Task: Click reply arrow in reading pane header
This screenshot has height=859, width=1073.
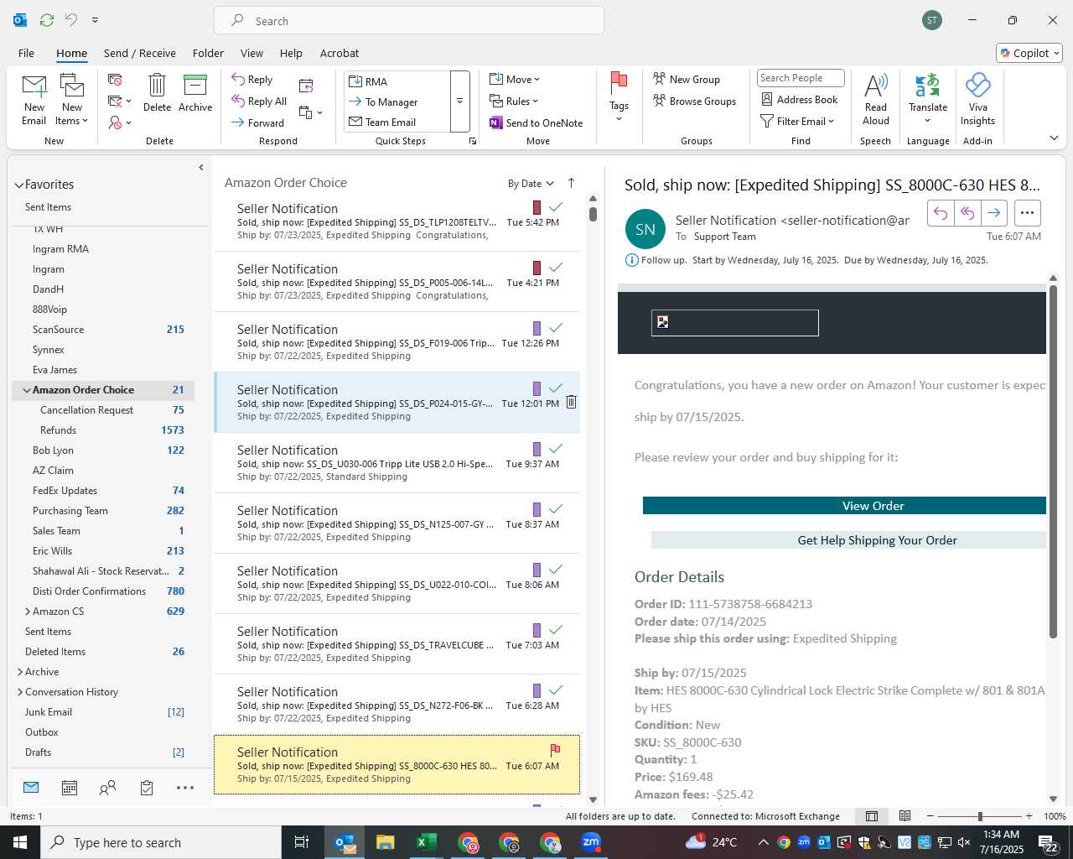Action: tap(941, 213)
